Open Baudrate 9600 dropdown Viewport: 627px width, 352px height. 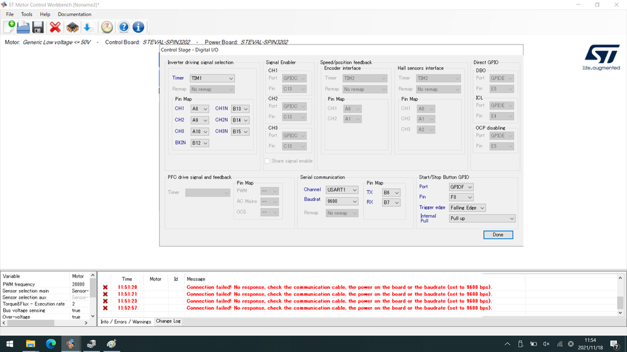point(342,202)
